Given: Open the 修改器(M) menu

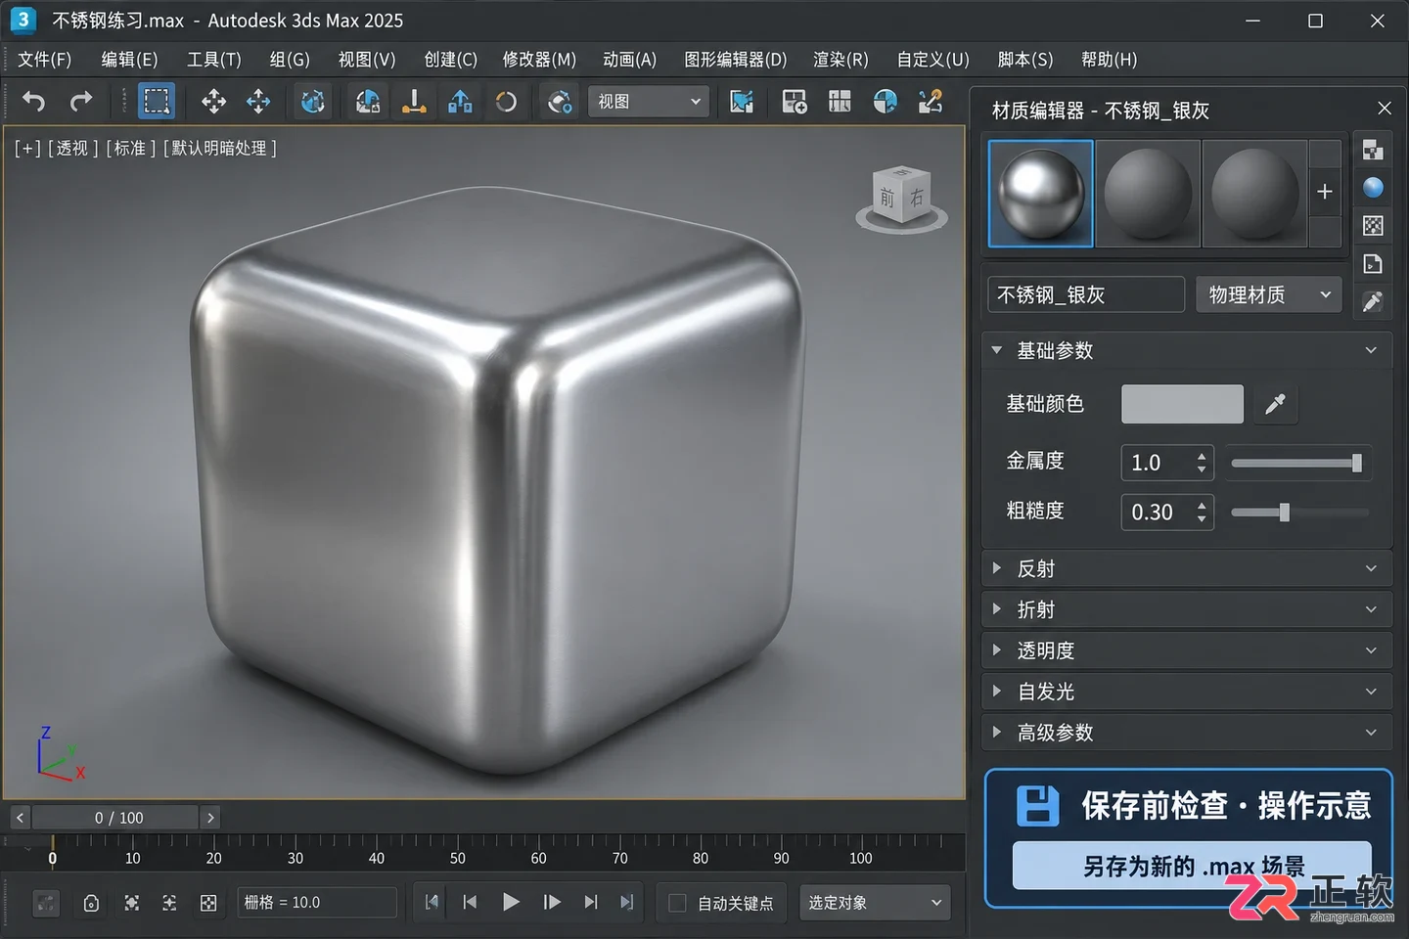Looking at the screenshot, I should (x=539, y=60).
